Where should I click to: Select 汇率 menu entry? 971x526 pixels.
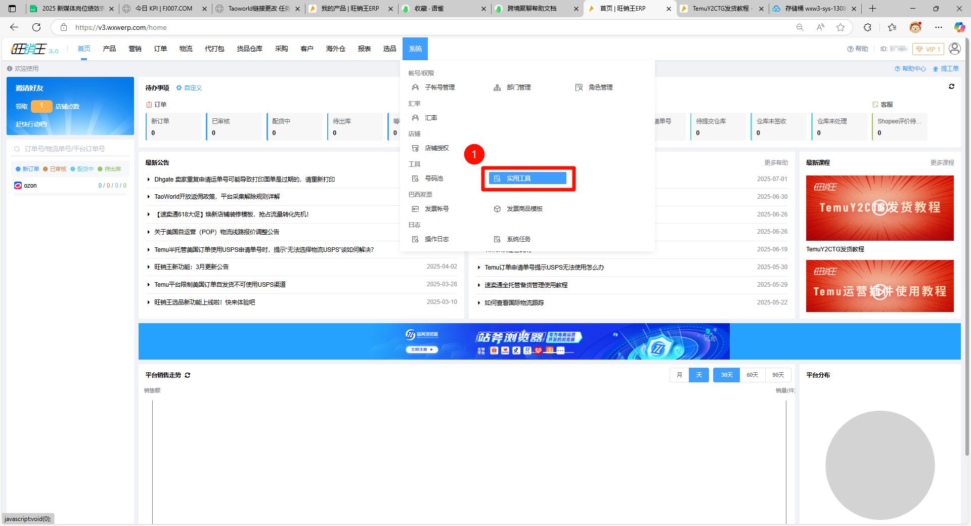point(425,118)
